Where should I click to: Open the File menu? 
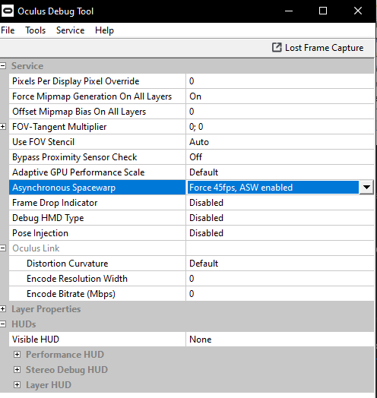coord(8,30)
